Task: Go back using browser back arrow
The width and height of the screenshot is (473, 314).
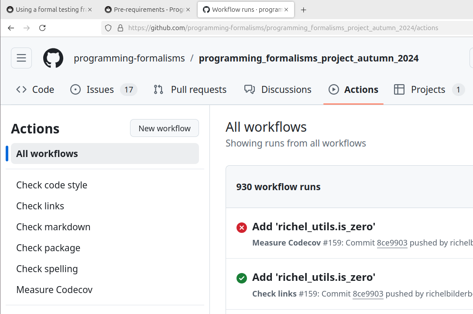Action: (11, 28)
